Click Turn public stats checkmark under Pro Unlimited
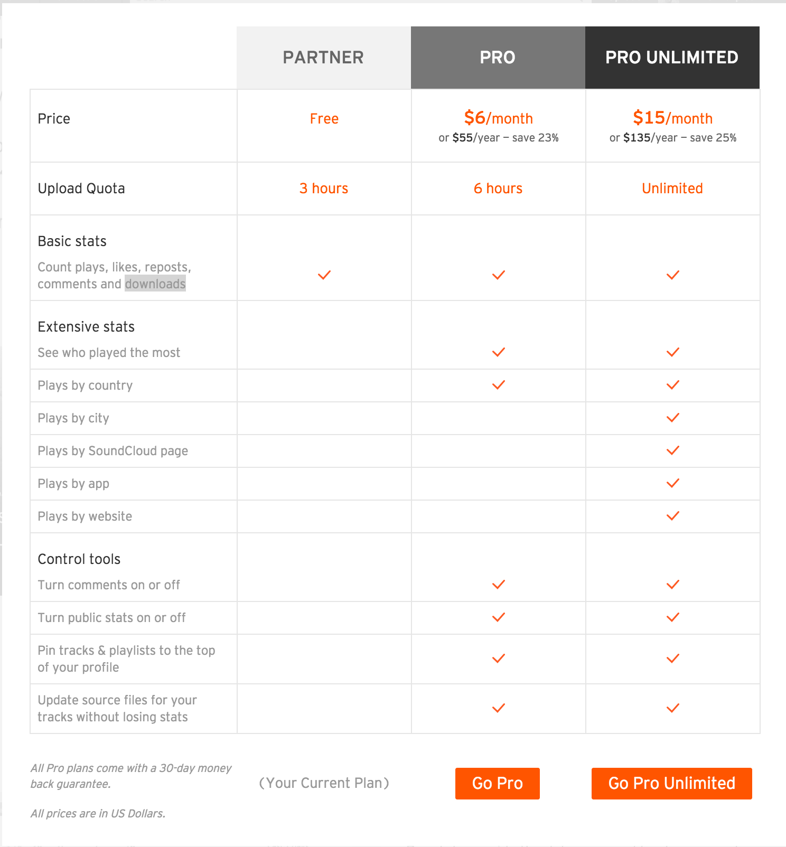 [673, 617]
